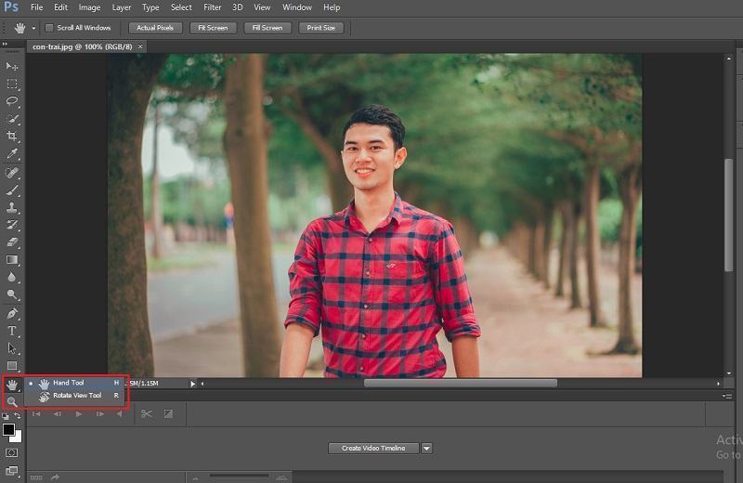Click the Actual Pixels button

(155, 28)
